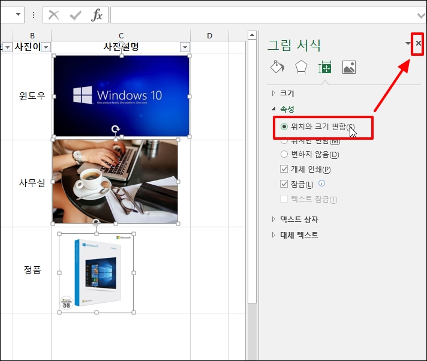Click the 사진설명 header cell

[121, 47]
